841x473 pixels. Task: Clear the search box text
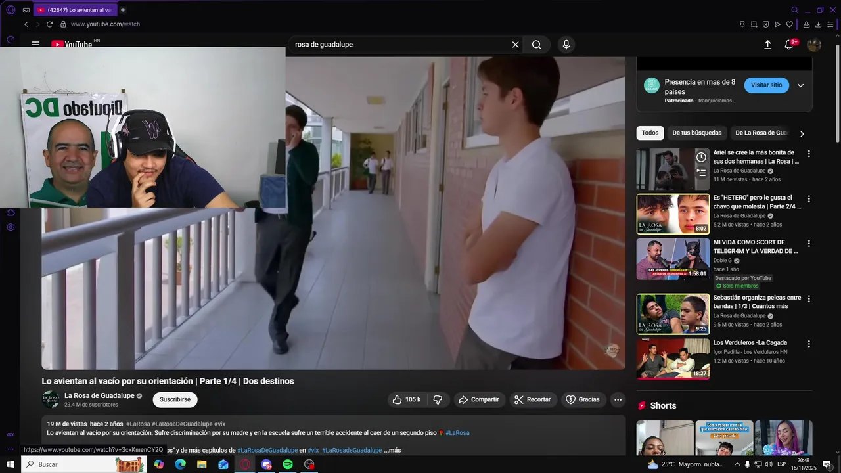coord(516,45)
